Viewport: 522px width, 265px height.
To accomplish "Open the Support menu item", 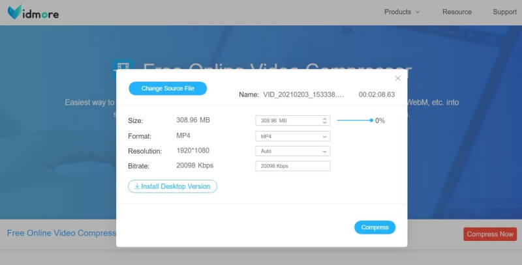I will [x=504, y=12].
